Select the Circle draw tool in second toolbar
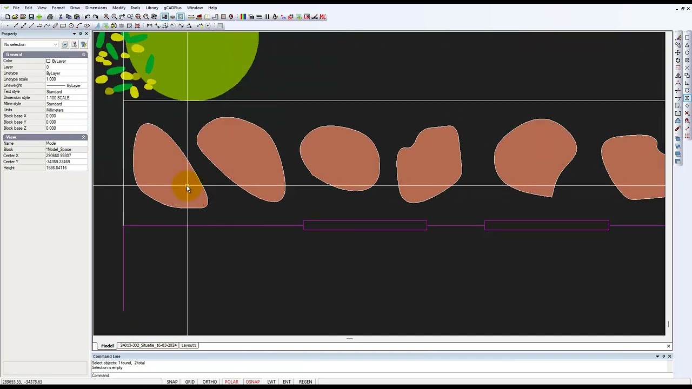 pyautogui.click(x=71, y=25)
